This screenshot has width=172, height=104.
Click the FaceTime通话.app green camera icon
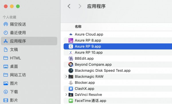click(71, 101)
